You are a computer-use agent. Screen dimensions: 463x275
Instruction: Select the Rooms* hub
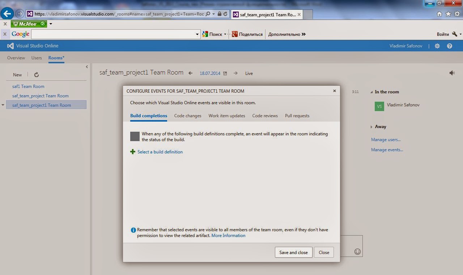tap(56, 58)
